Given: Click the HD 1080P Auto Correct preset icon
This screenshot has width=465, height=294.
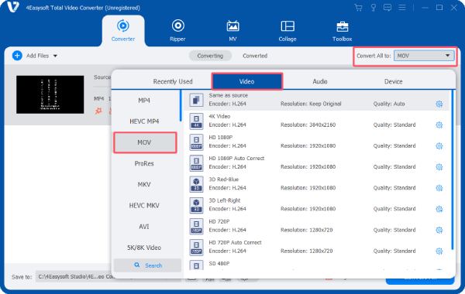Looking at the screenshot, I should point(196,163).
